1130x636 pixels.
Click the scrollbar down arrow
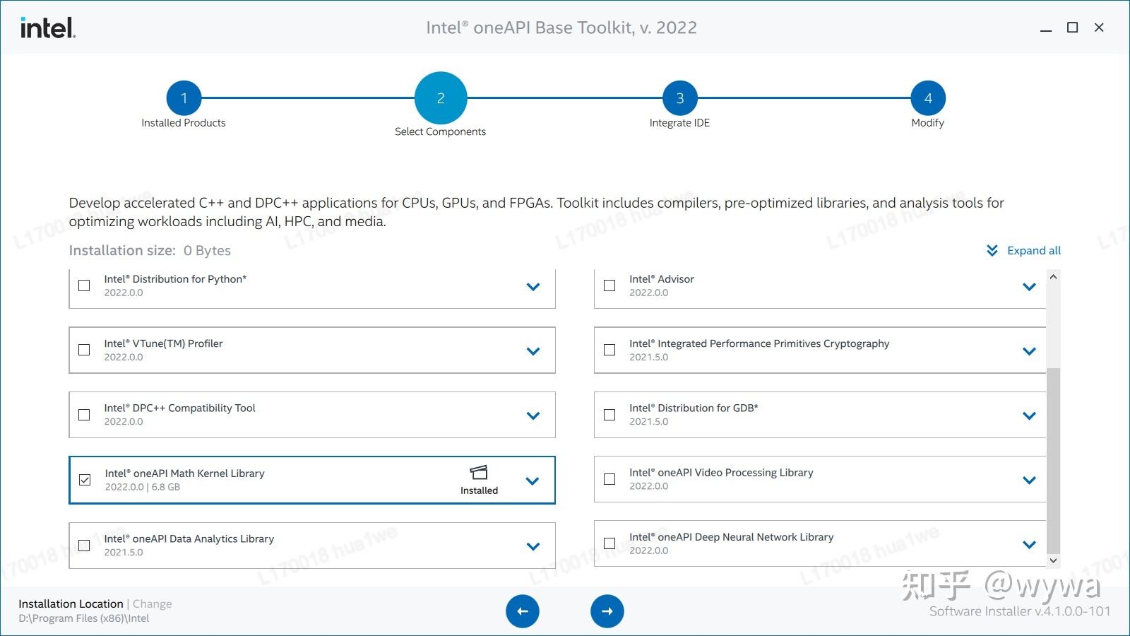click(1053, 560)
